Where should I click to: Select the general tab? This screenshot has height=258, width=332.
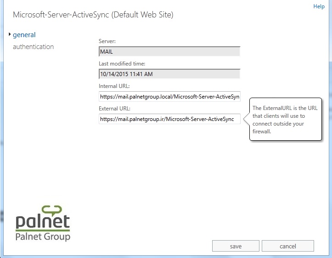point(24,35)
